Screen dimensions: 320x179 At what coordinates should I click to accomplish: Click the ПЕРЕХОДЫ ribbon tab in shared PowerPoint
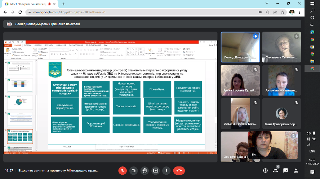(49, 45)
